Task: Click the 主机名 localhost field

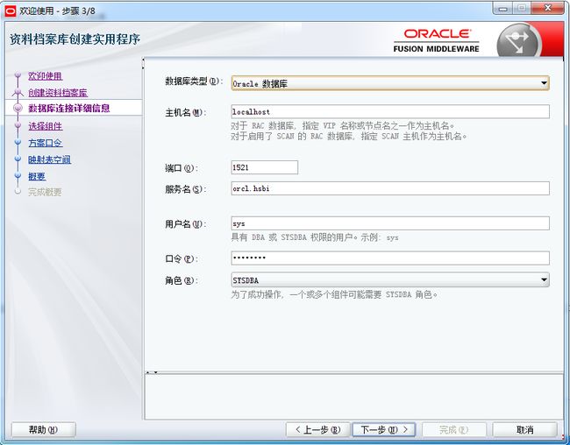Action: click(390, 112)
